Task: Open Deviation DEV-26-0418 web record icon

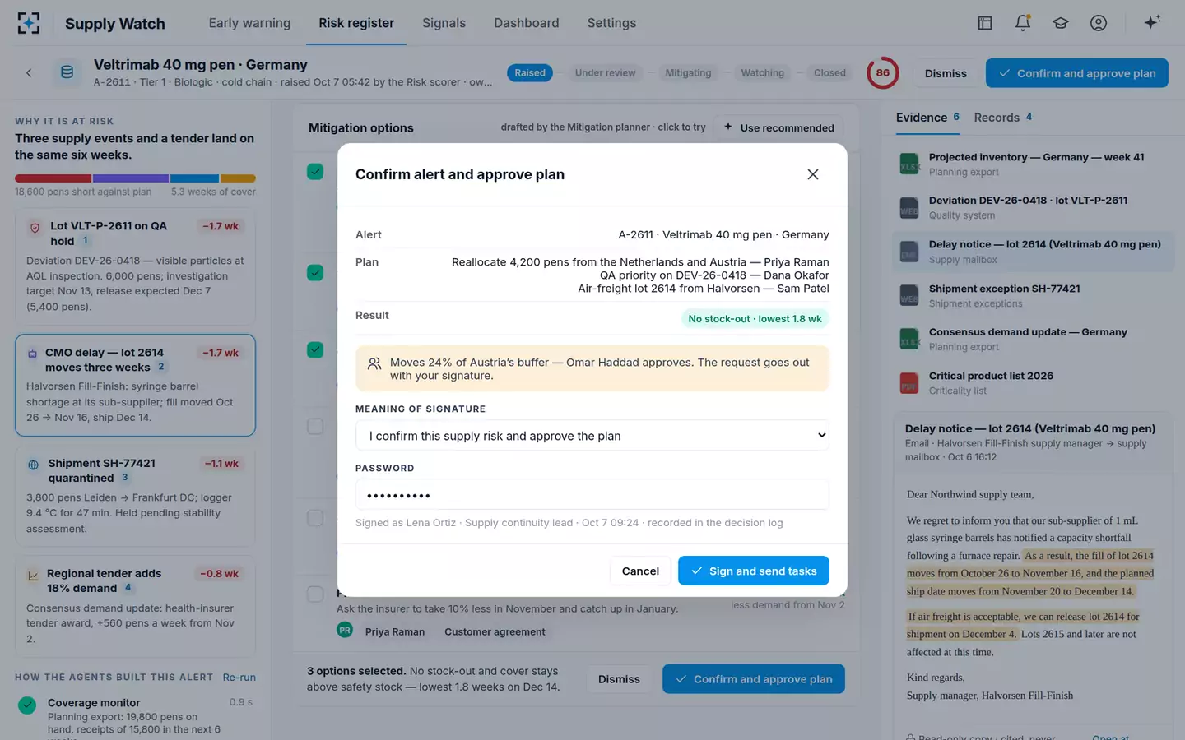Action: click(x=909, y=207)
